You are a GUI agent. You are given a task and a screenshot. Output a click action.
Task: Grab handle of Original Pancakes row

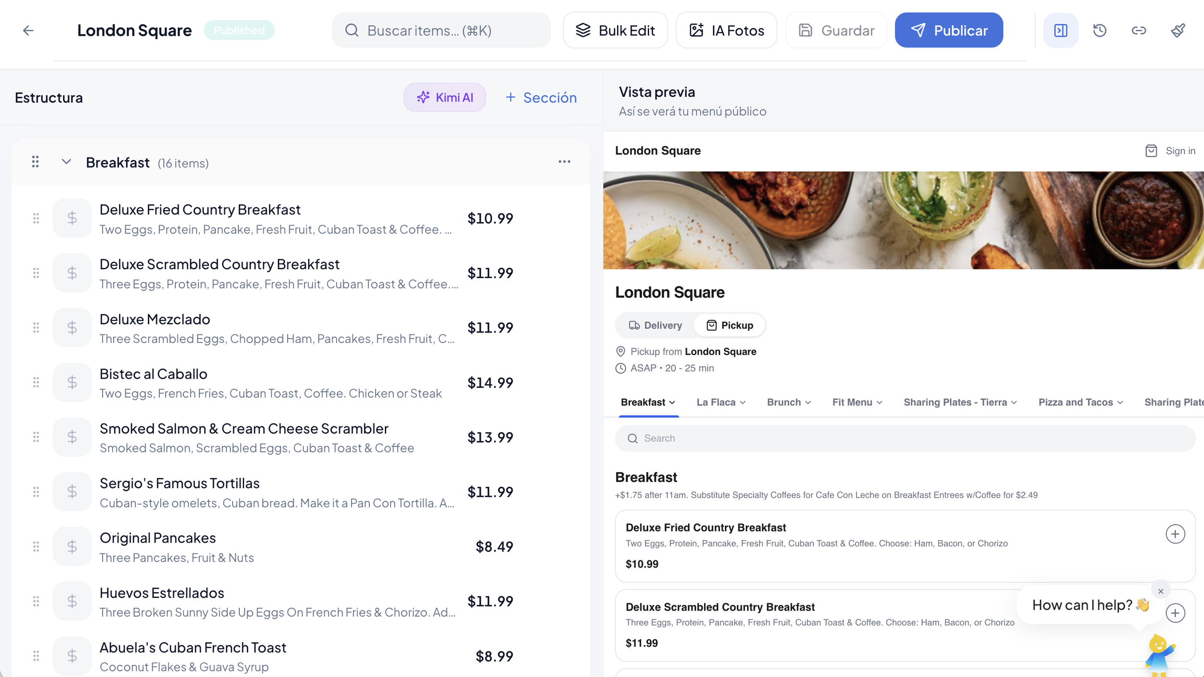(x=36, y=546)
